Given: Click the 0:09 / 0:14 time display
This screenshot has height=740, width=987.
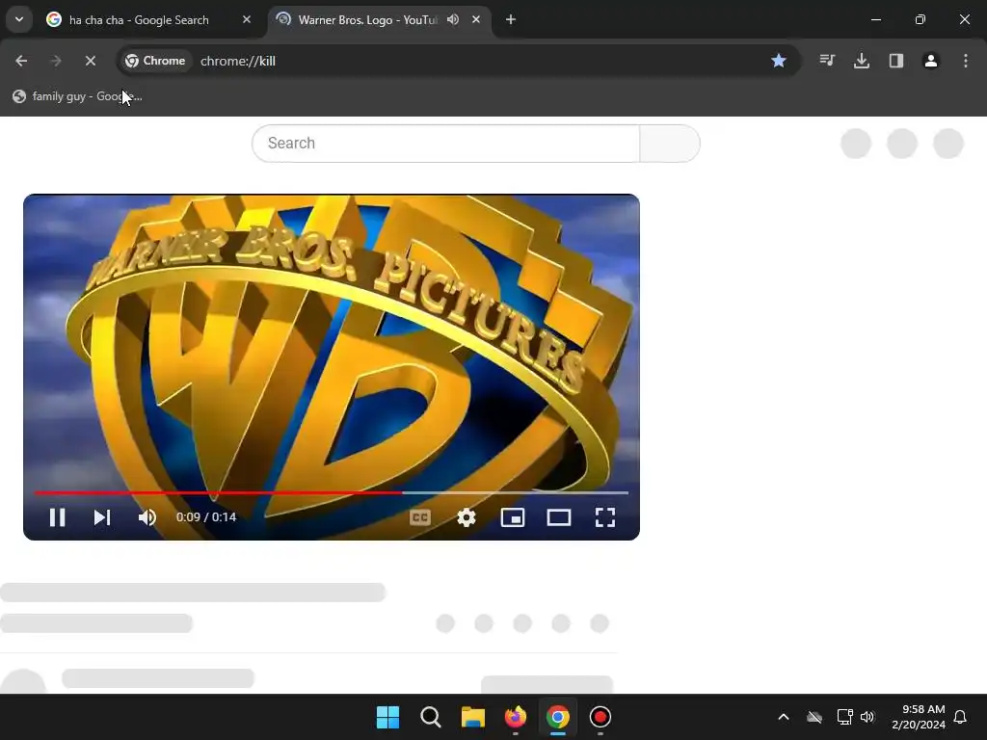Looking at the screenshot, I should (206, 517).
